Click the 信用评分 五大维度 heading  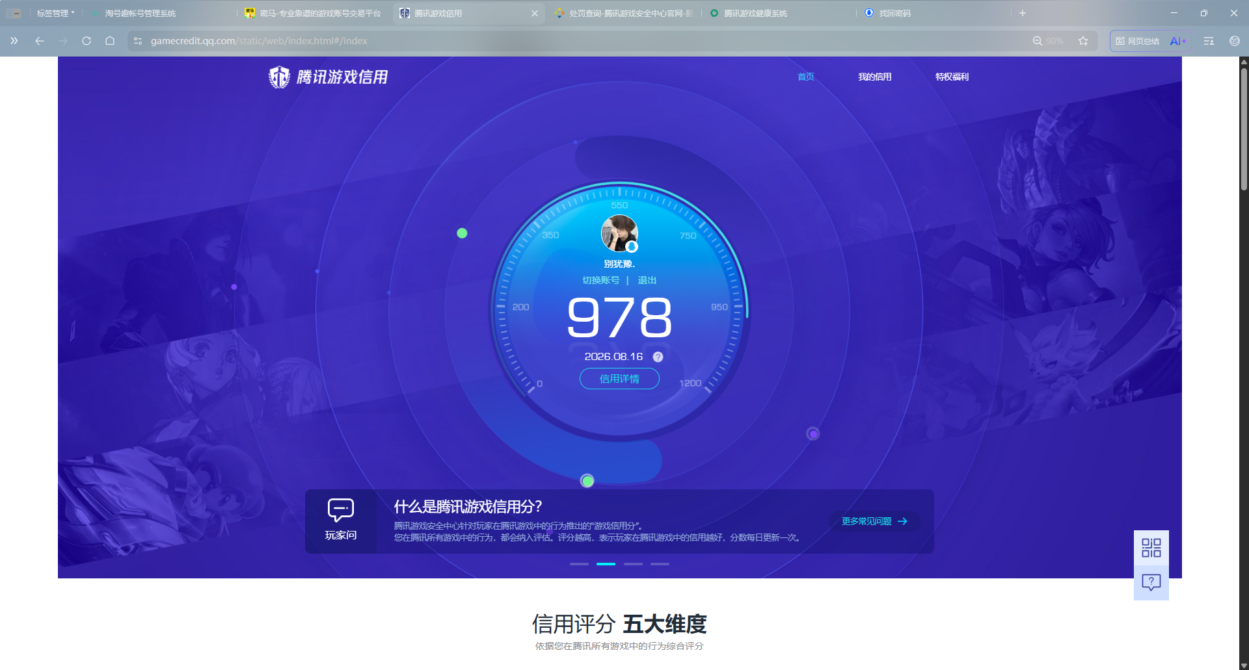pyautogui.click(x=619, y=625)
